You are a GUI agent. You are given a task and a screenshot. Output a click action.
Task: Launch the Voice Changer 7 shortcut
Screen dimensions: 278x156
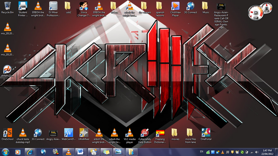[84, 9]
